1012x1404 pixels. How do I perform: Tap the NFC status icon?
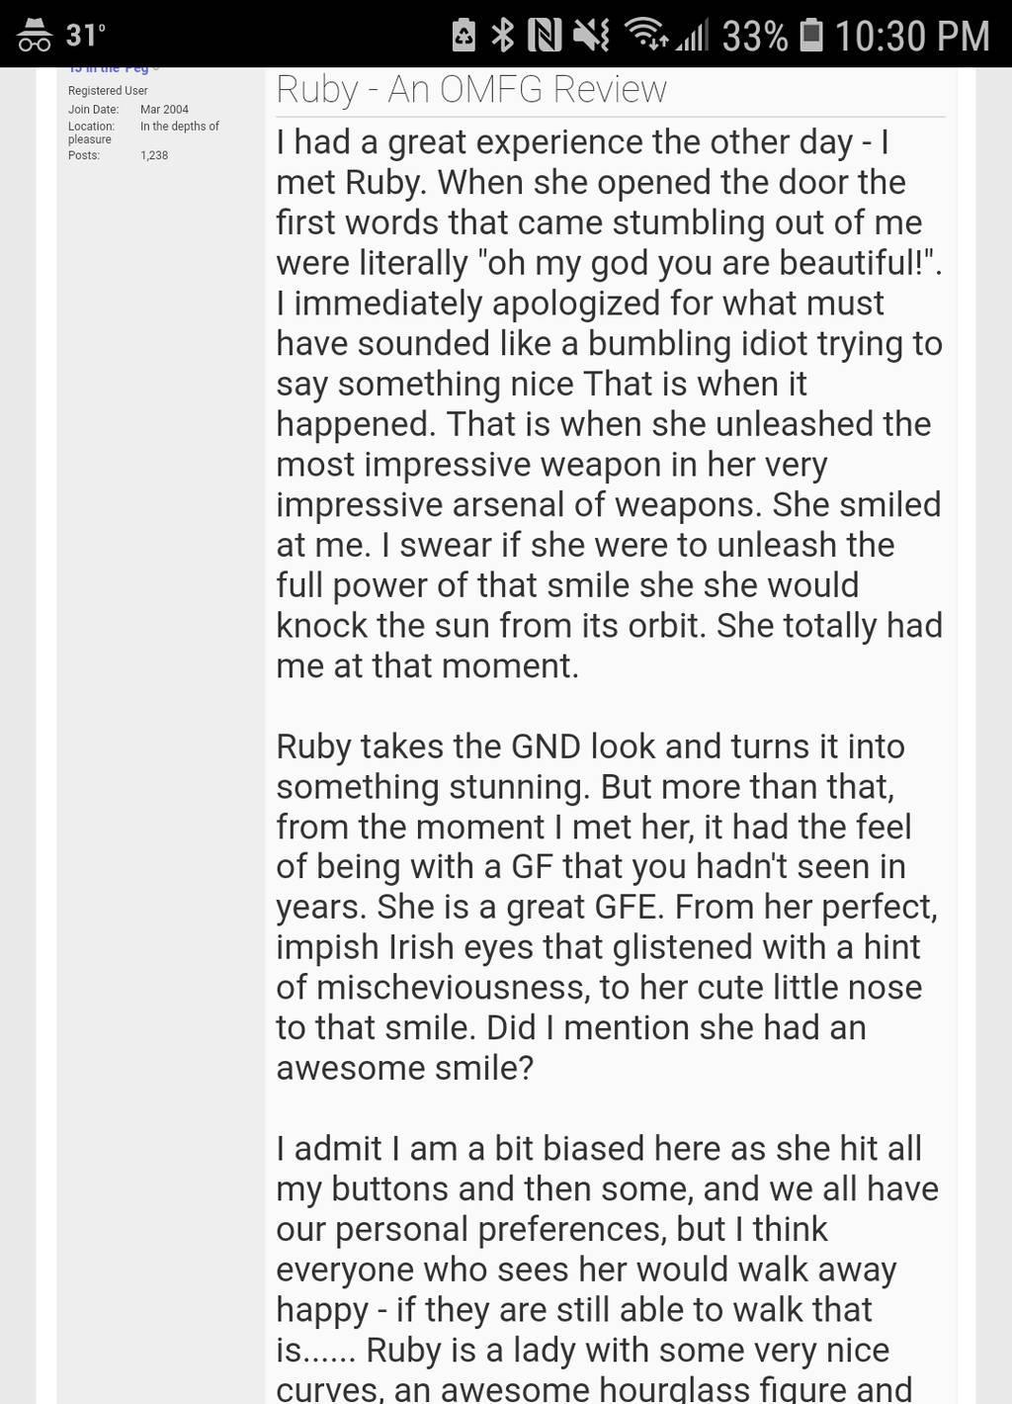(x=545, y=36)
